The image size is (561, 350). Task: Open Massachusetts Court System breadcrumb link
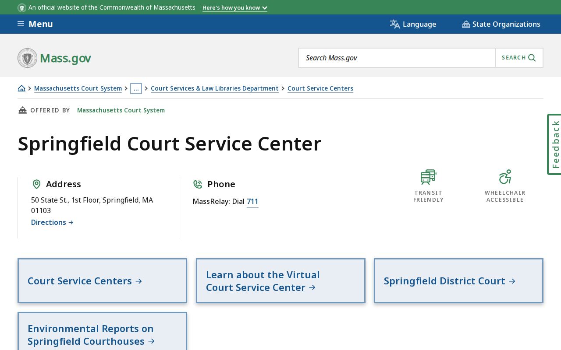click(x=78, y=88)
